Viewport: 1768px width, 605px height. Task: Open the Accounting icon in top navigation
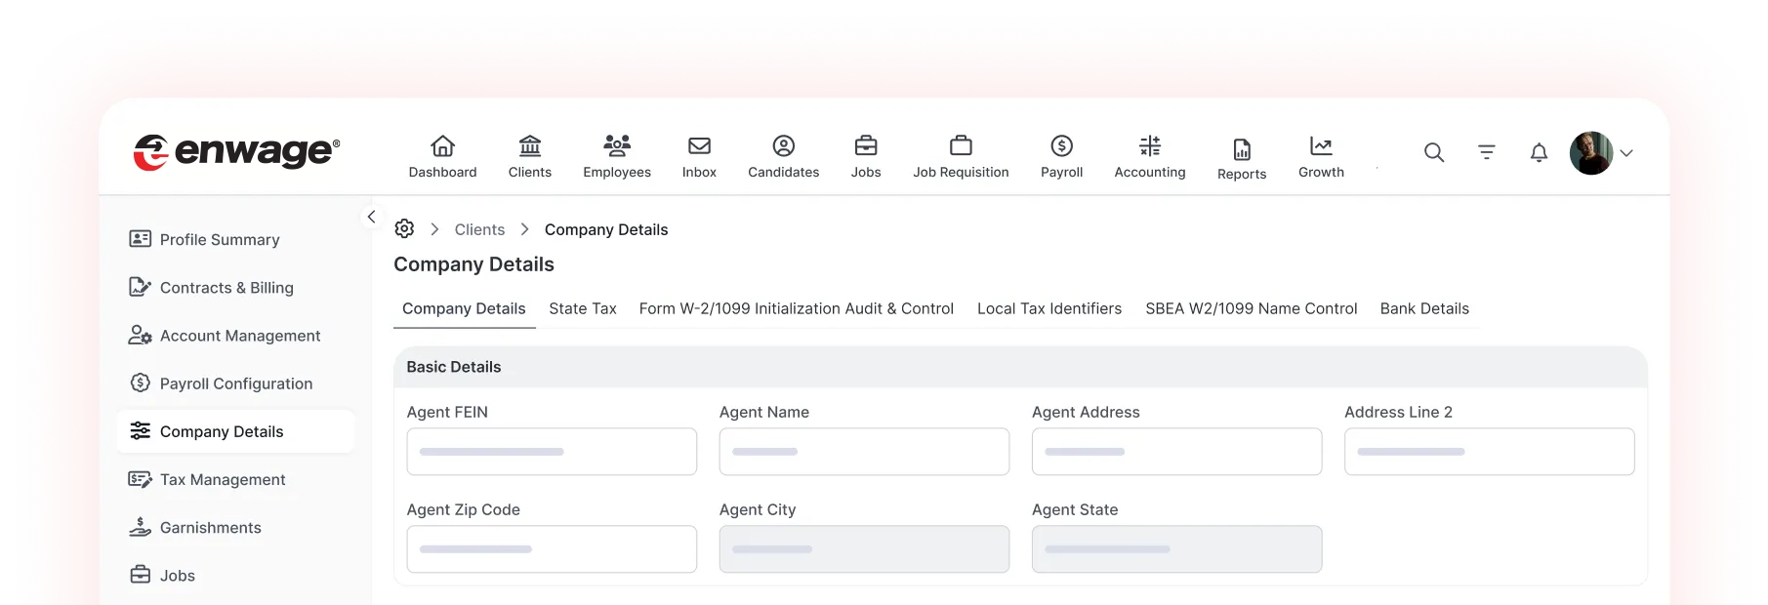coord(1149,146)
